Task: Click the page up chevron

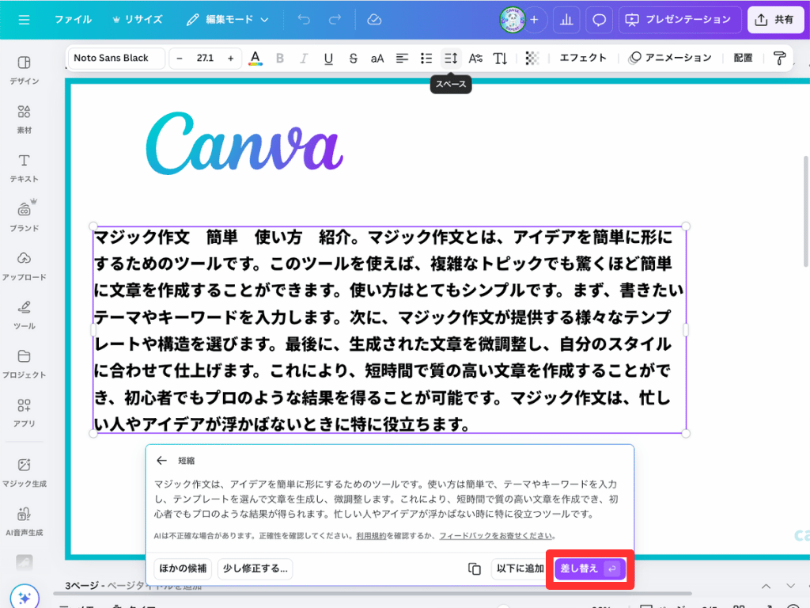Action: pyautogui.click(x=766, y=586)
